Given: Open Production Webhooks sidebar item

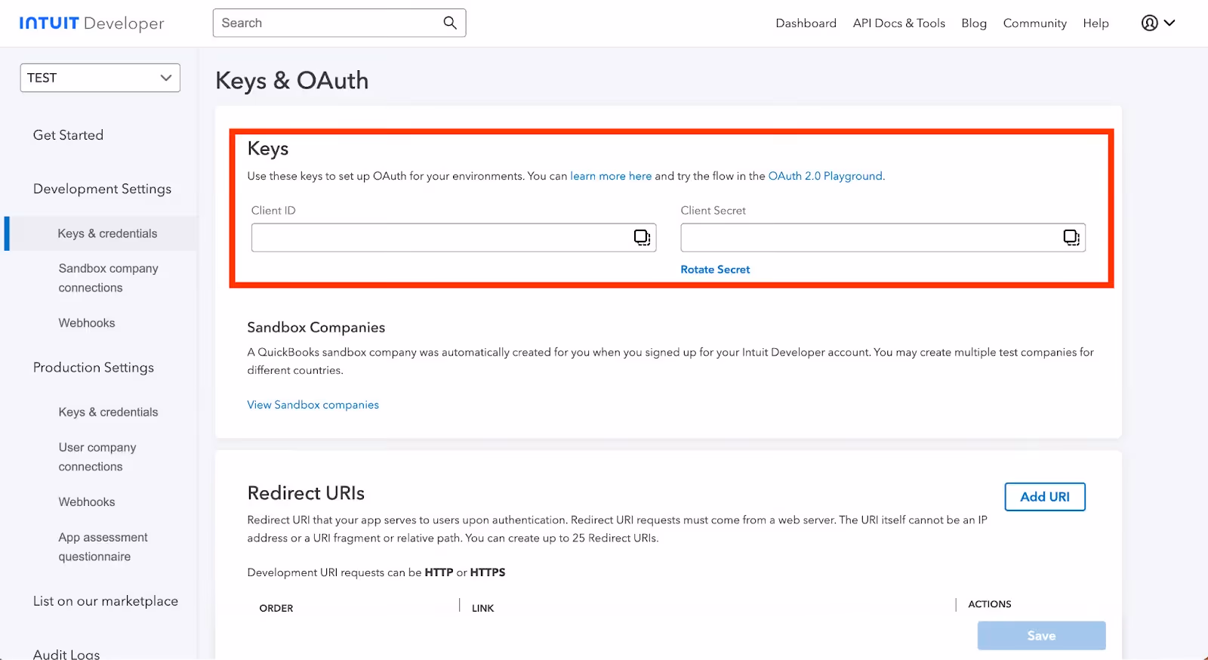Looking at the screenshot, I should pos(87,502).
